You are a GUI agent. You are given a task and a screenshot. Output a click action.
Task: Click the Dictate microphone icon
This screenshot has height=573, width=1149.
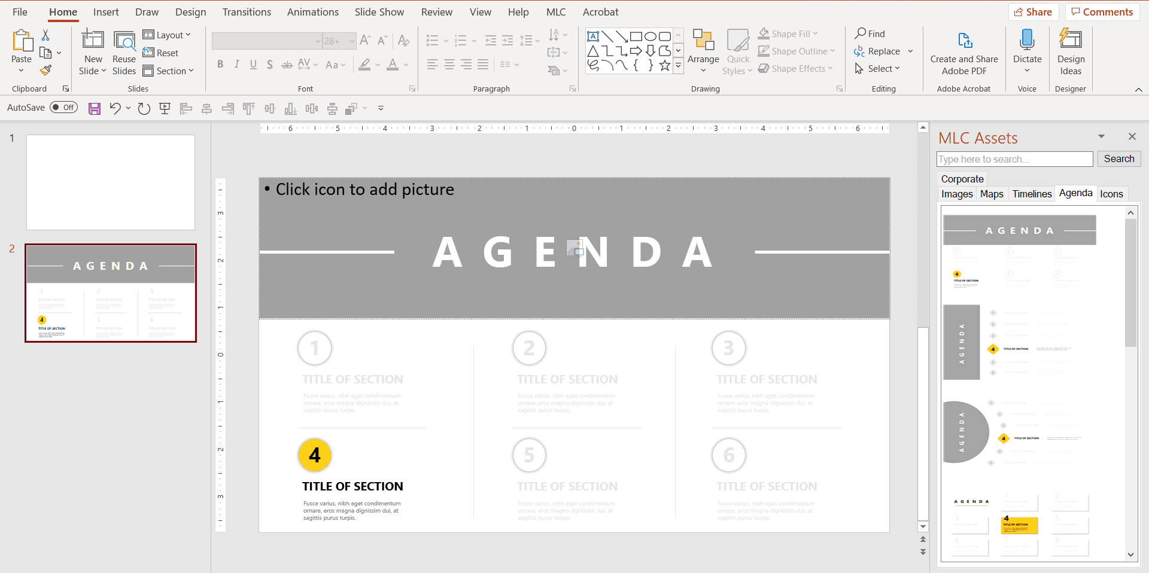(1027, 40)
